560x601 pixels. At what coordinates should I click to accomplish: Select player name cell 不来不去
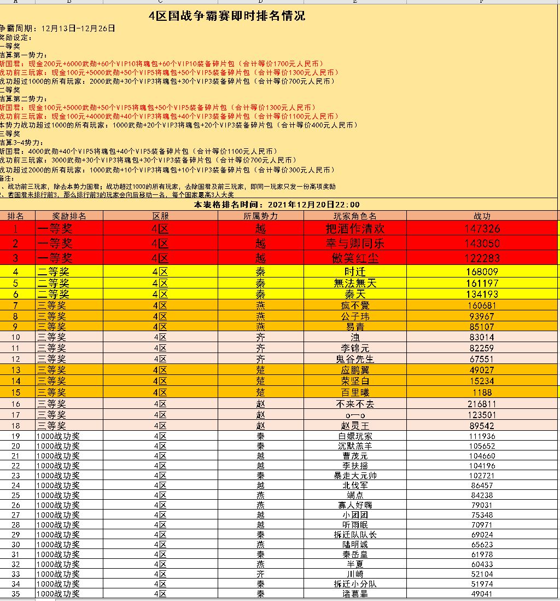355,404
